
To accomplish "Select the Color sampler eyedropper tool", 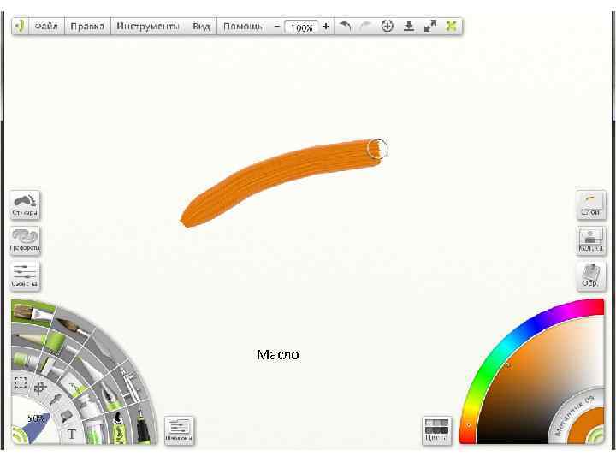I will 56,400.
